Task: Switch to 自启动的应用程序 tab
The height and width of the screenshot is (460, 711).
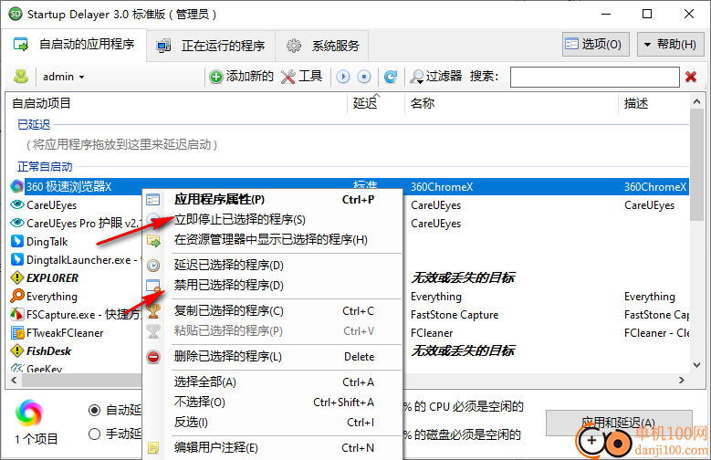Action: click(74, 45)
